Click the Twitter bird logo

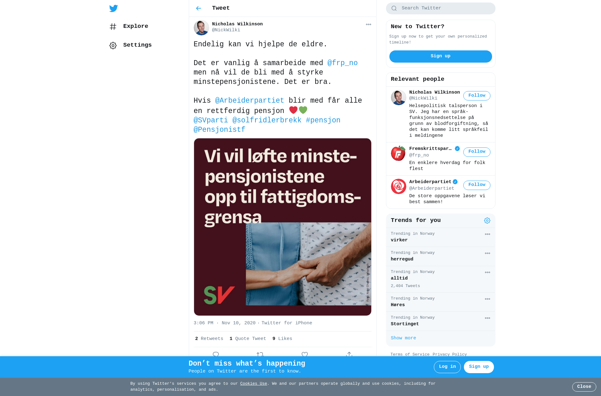point(114,8)
